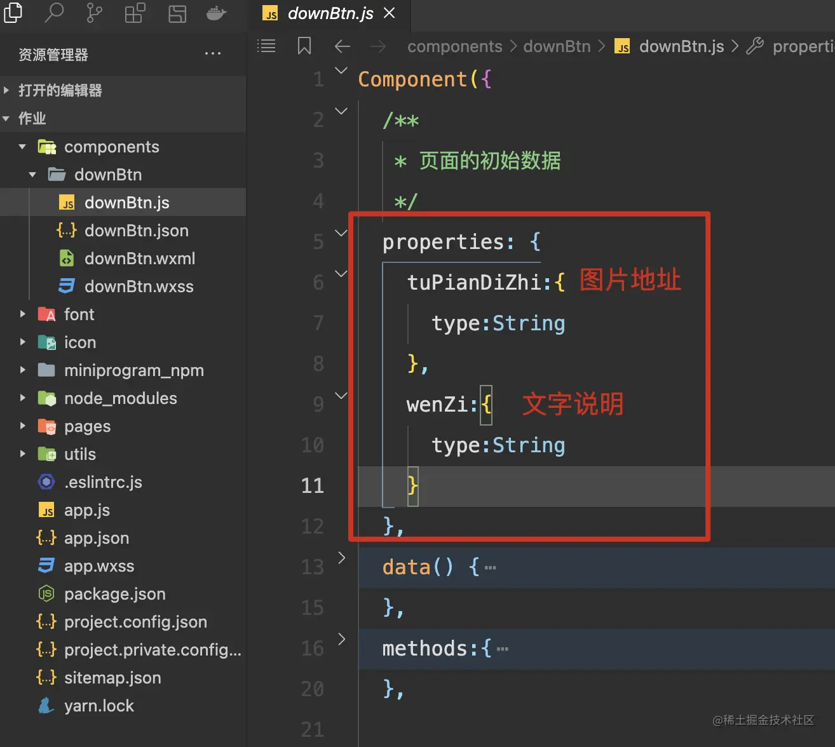Open sitemap.json file

pos(123,678)
